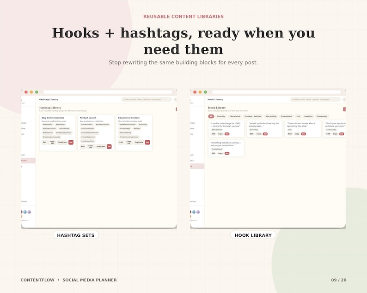Edit the 'Three mistakes I made' hook
Screen dimensions: 367x293
(290, 134)
